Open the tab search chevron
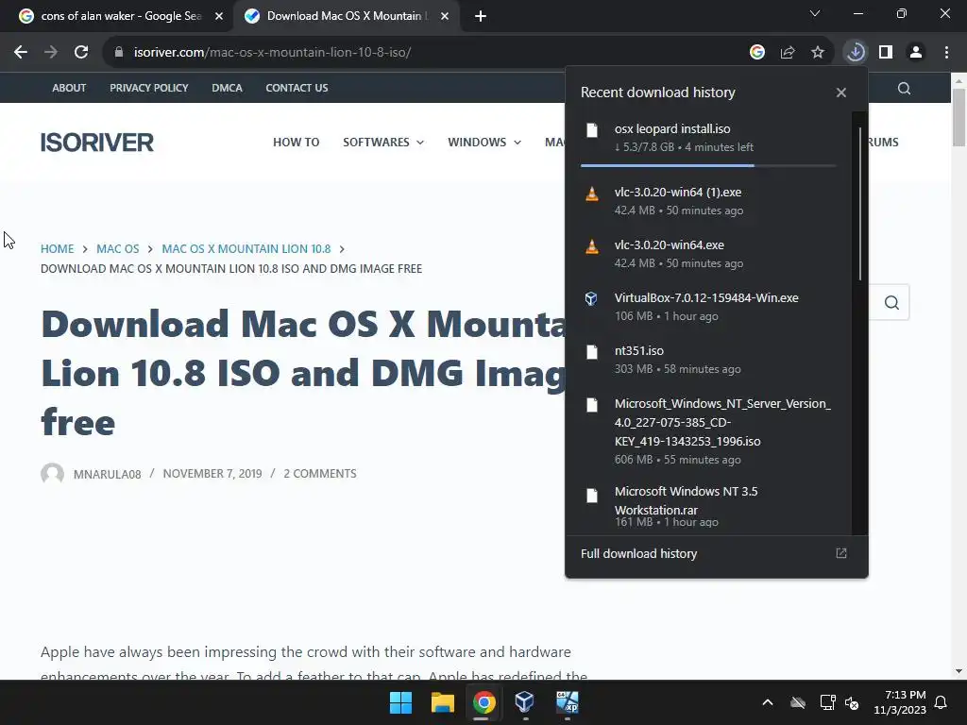The image size is (967, 725). tap(815, 13)
